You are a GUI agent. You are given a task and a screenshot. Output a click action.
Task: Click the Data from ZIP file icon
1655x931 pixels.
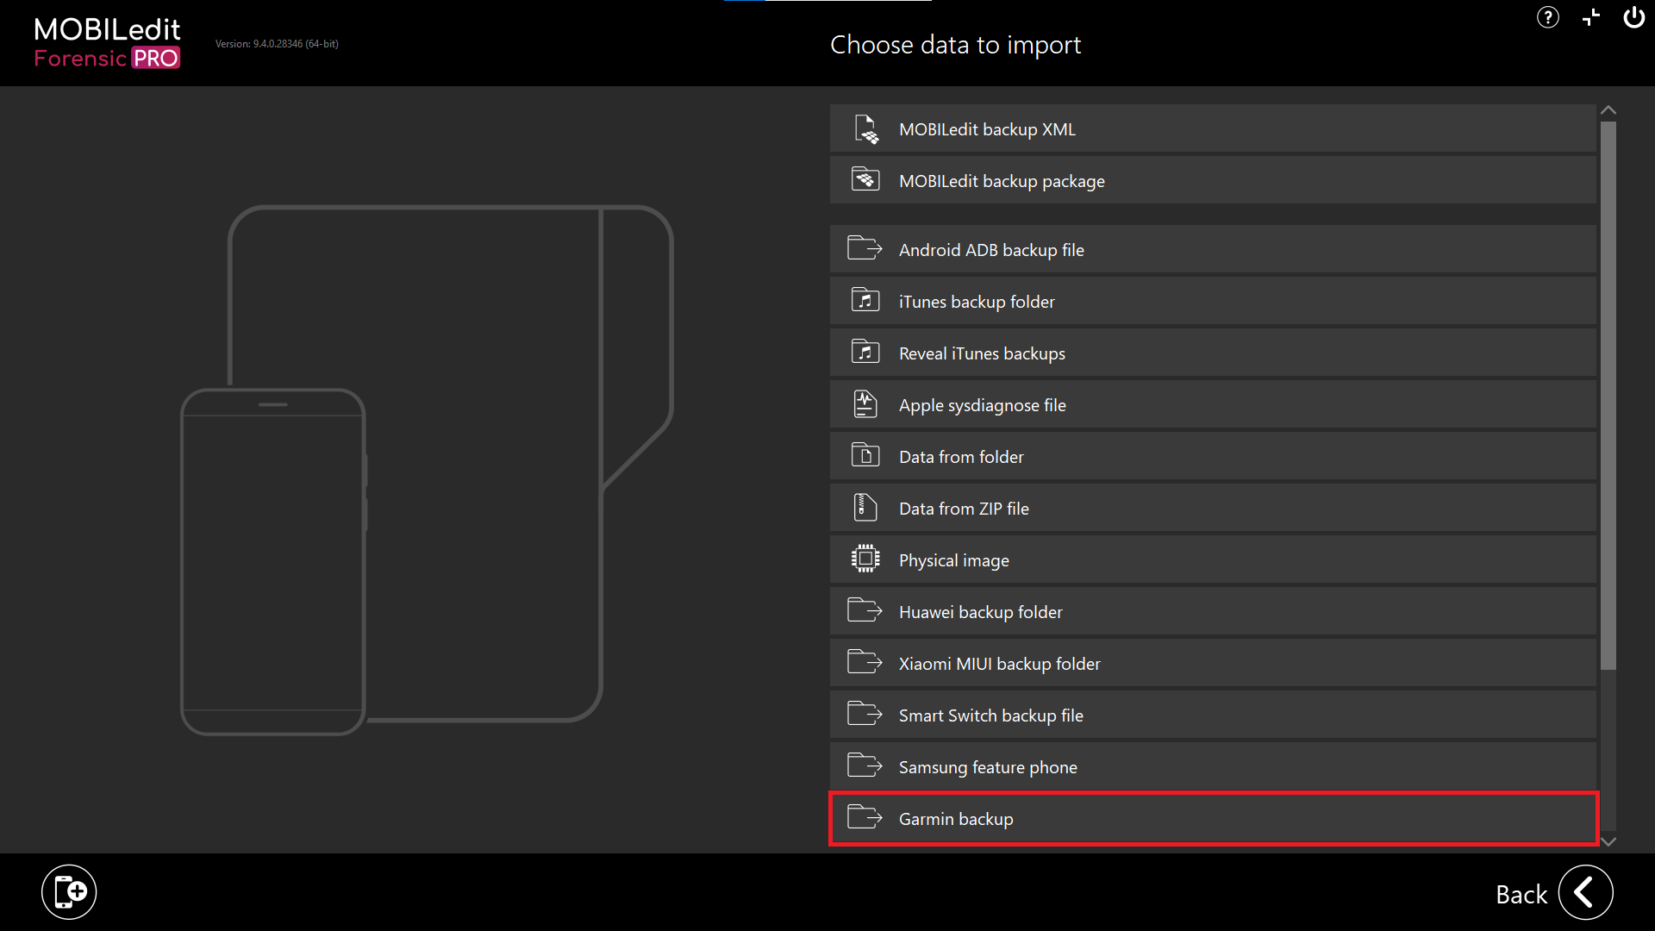tap(865, 508)
